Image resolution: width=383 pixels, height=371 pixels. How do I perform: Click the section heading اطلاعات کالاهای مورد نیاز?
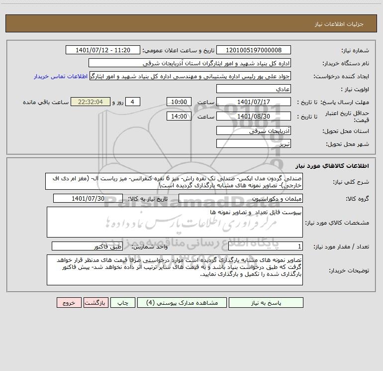pos(332,166)
